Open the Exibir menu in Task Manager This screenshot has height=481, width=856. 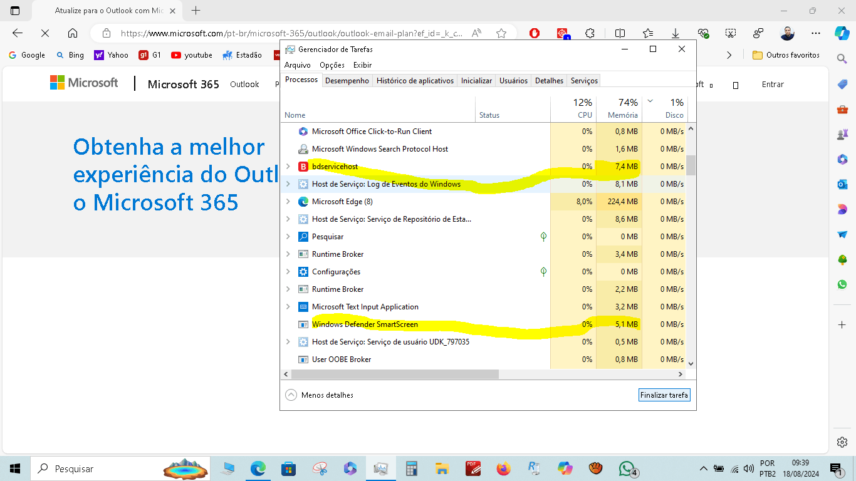[x=362, y=65]
